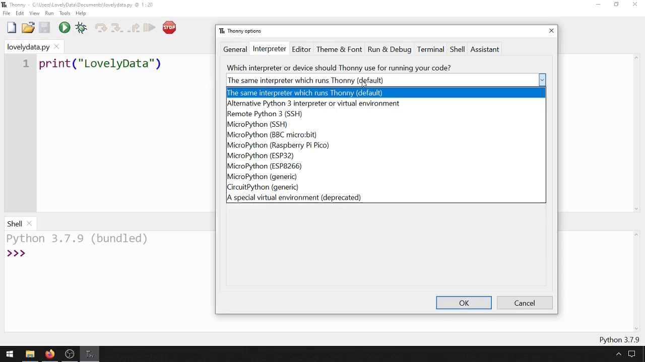
Task: Choose MicroPython (BBC micro:bit)
Action: point(386,135)
